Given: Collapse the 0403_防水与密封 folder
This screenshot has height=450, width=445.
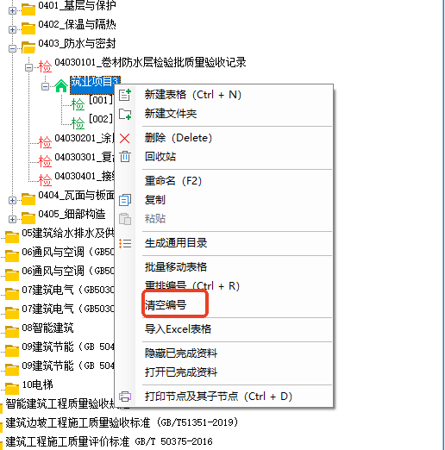Looking at the screenshot, I should click(x=12, y=49).
